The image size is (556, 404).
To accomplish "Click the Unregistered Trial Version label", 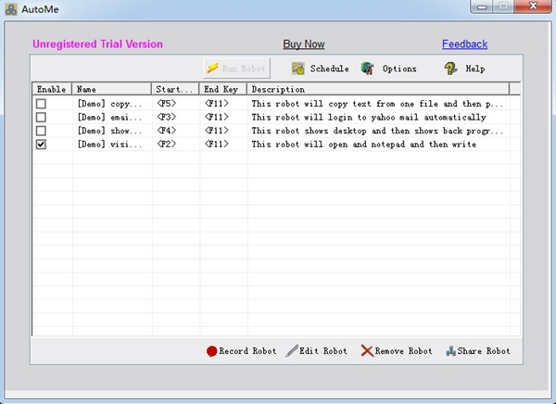I will tap(97, 44).
